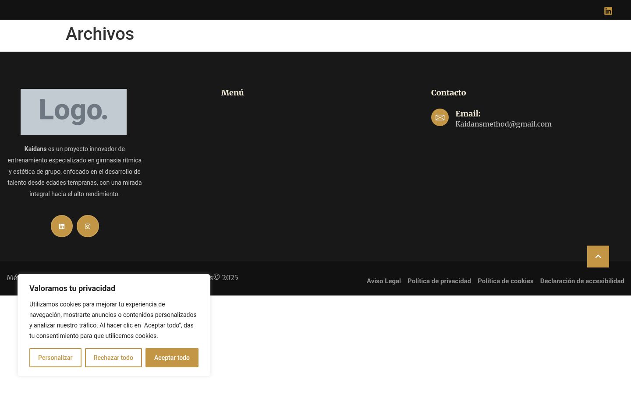The image size is (631, 394).
Task: Click the Kaidansmethod@gmail.com email address
Action: coord(503,124)
